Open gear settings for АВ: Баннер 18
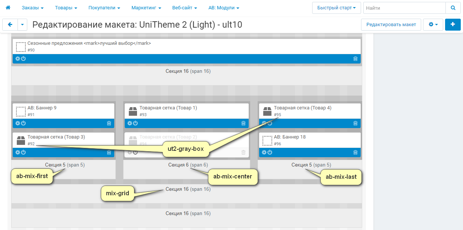 pos(264,152)
